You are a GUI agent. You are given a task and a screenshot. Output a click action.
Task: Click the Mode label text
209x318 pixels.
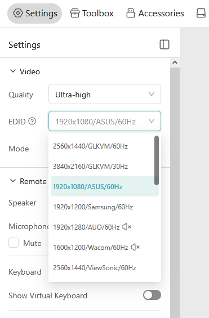pyautogui.click(x=19, y=149)
